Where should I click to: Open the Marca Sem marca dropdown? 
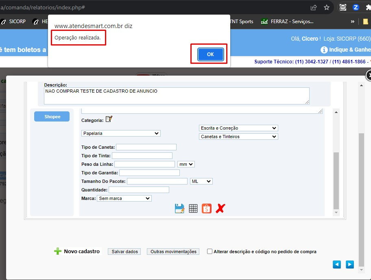pyautogui.click(x=124, y=198)
